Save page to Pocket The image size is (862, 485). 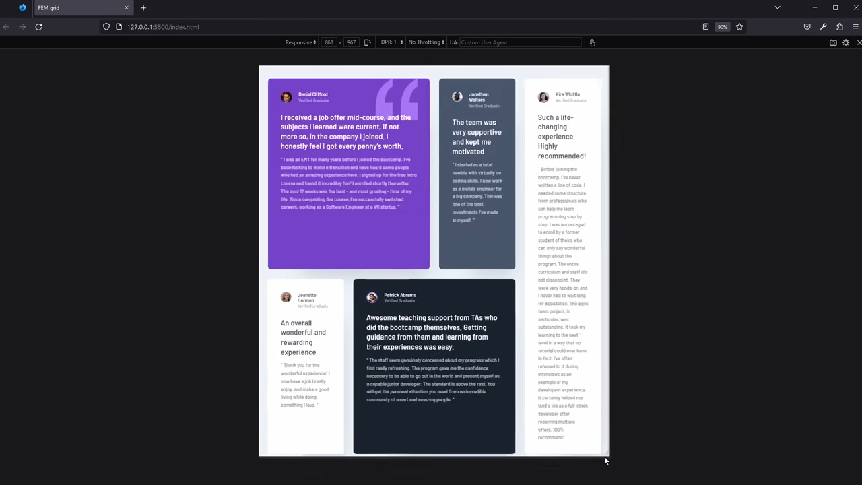click(x=807, y=27)
